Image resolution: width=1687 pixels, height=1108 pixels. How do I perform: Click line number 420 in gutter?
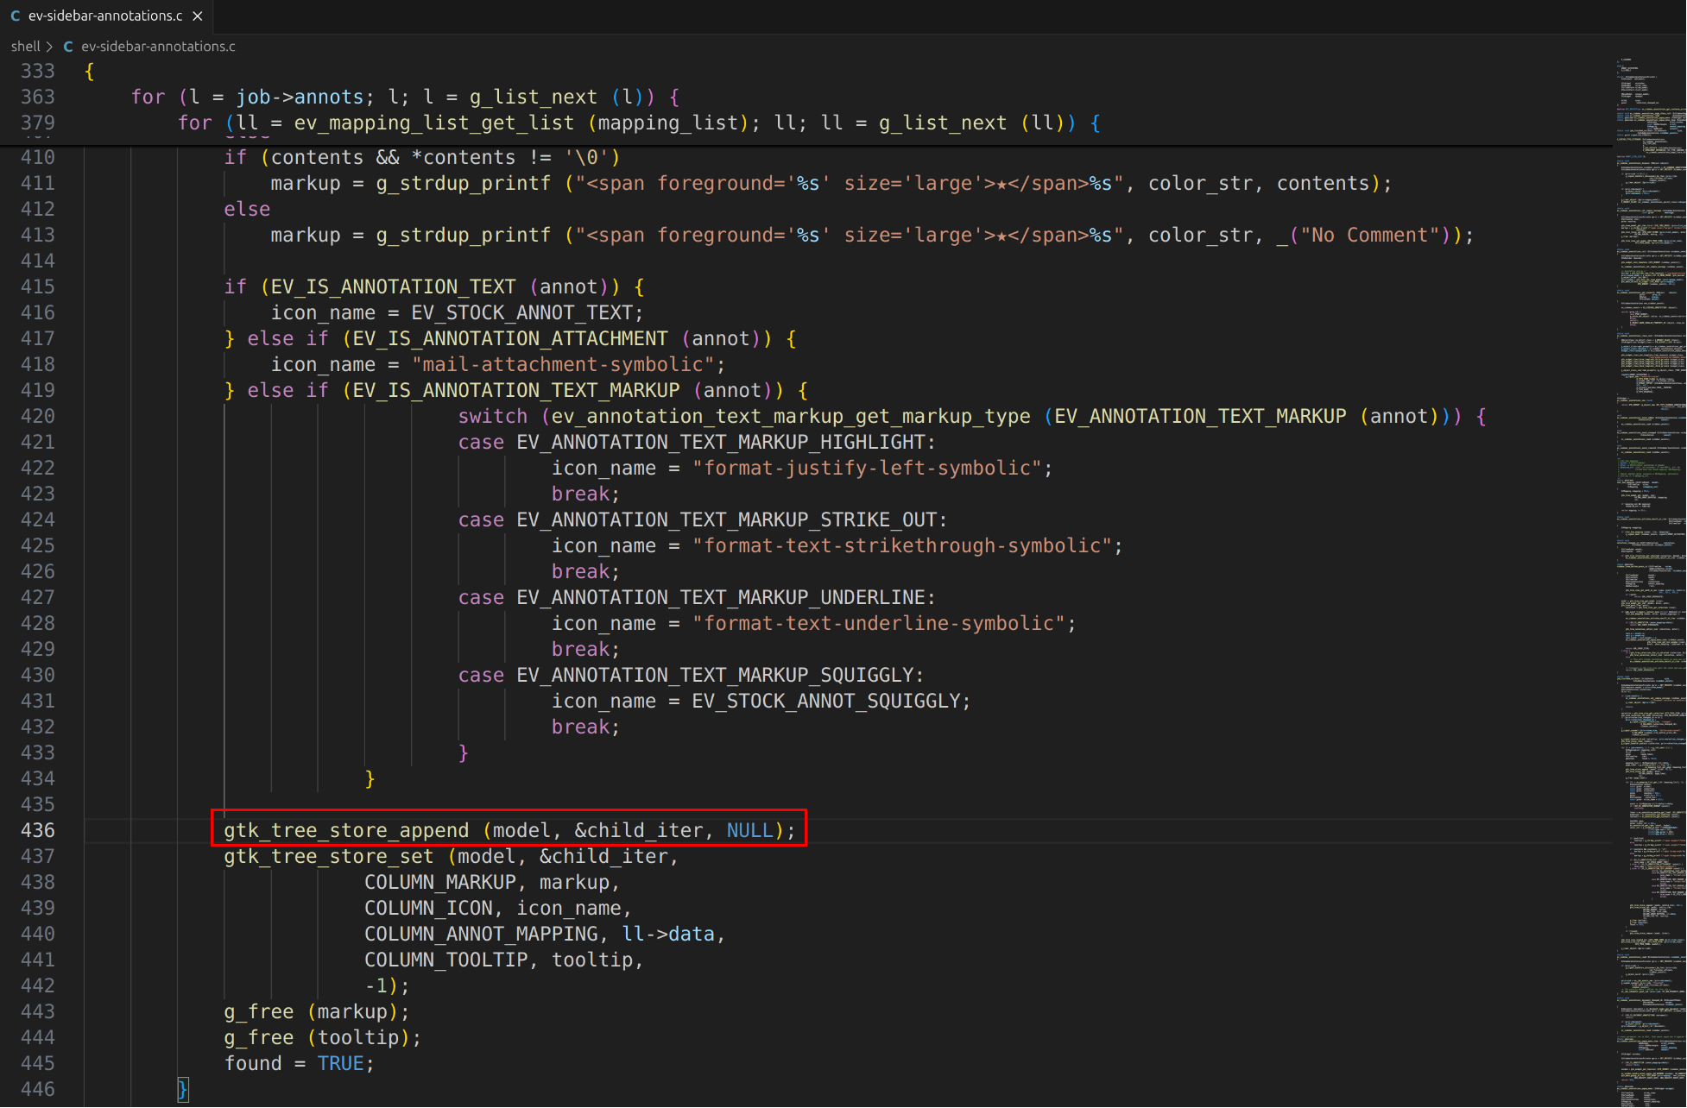coord(38,416)
